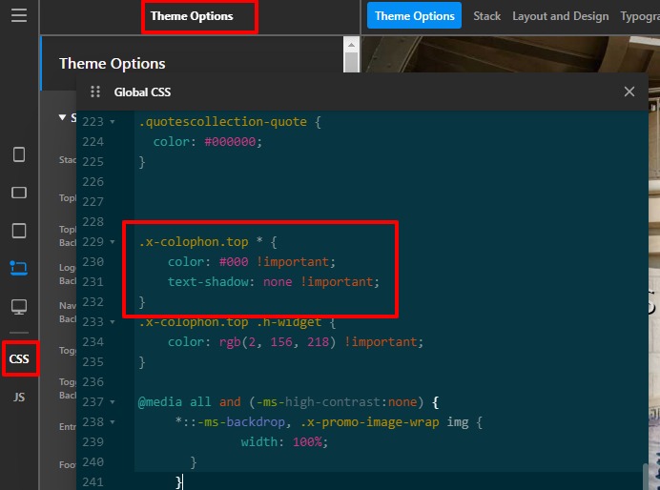
Task: Switch to Layout and Design tab
Action: point(560,16)
